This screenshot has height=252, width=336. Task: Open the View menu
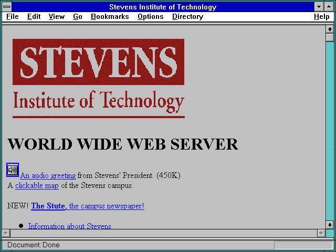point(57,17)
